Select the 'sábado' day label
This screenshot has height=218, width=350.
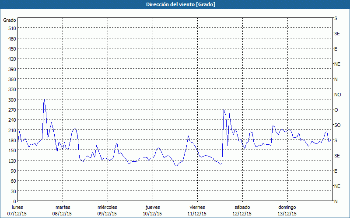(x=242, y=207)
